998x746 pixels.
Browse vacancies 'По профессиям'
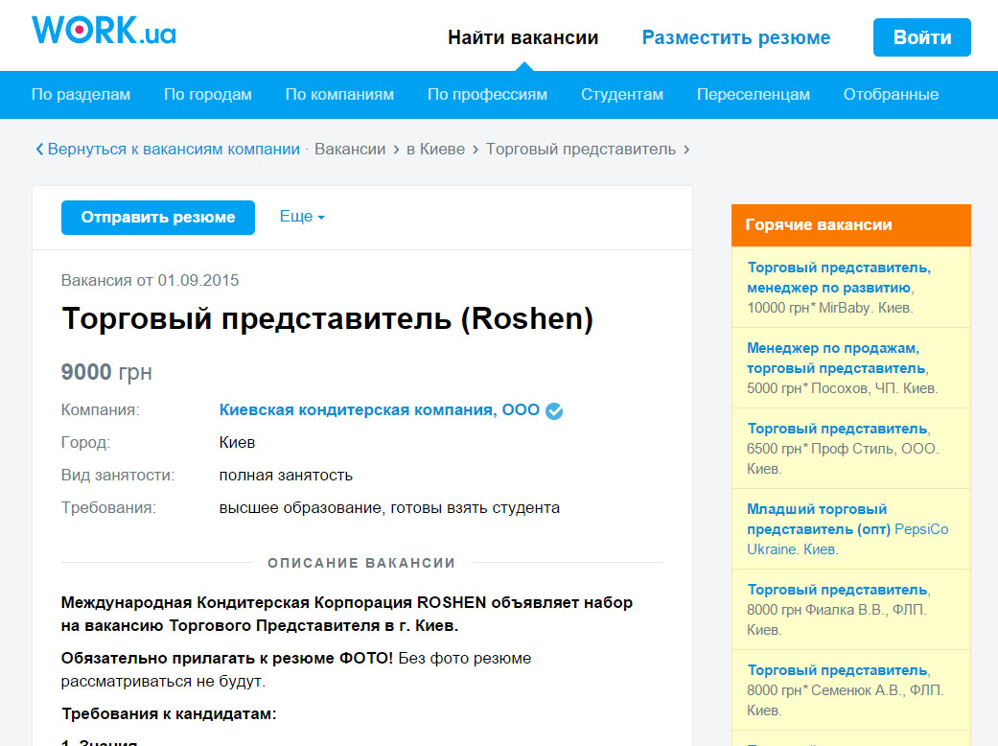pos(487,94)
